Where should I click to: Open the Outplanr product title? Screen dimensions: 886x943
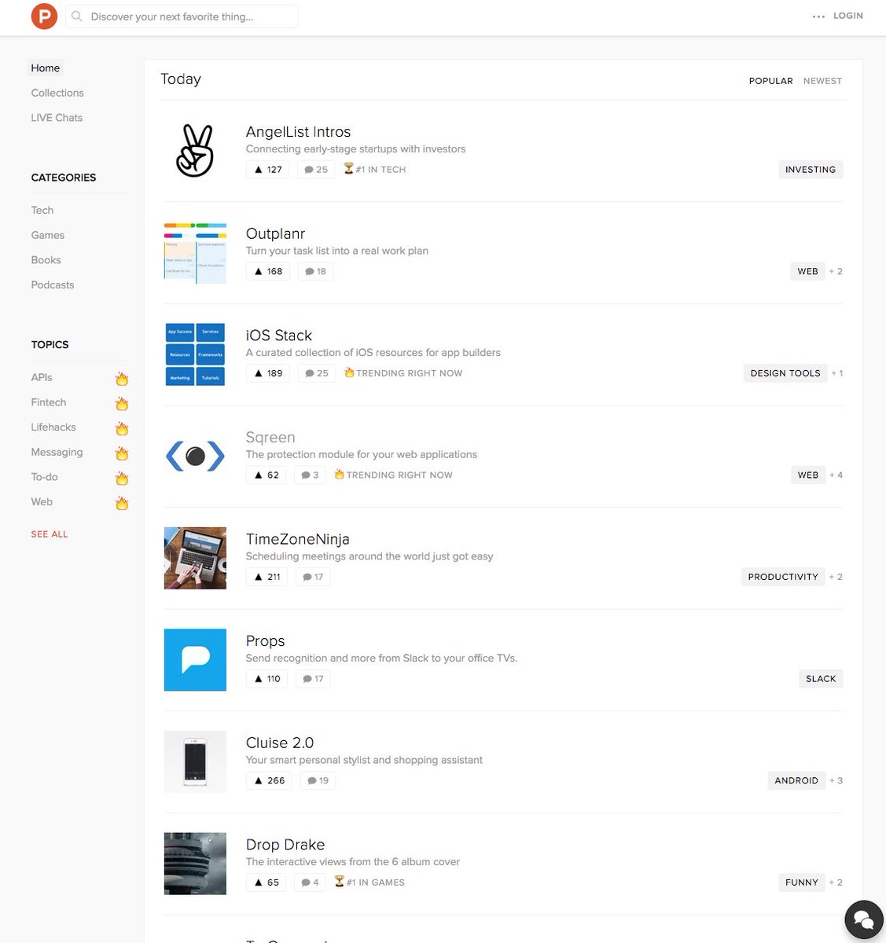[275, 233]
